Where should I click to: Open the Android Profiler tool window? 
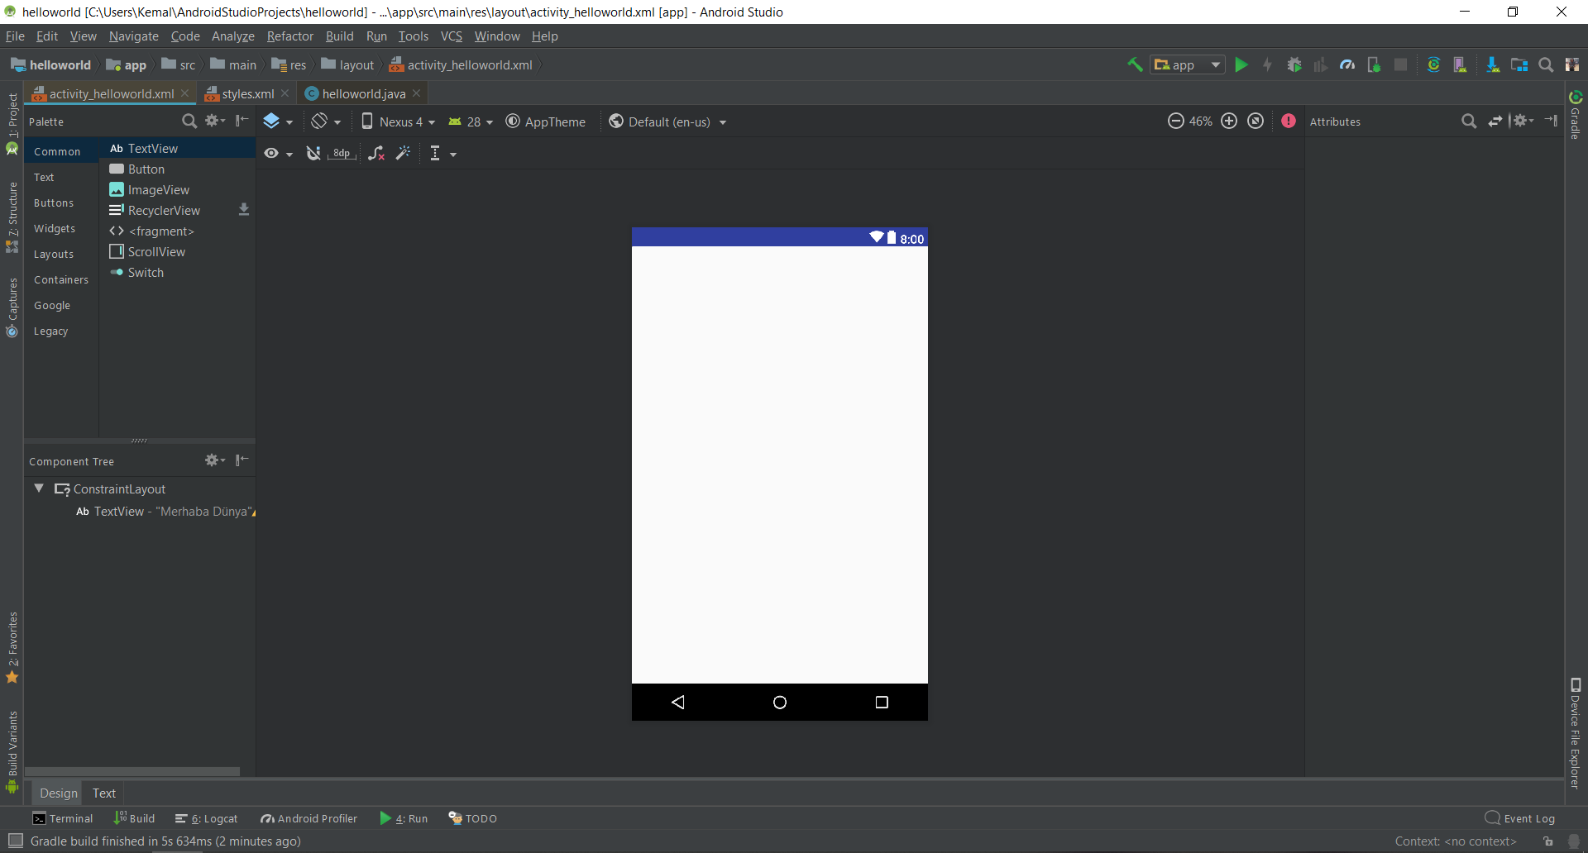tap(309, 818)
